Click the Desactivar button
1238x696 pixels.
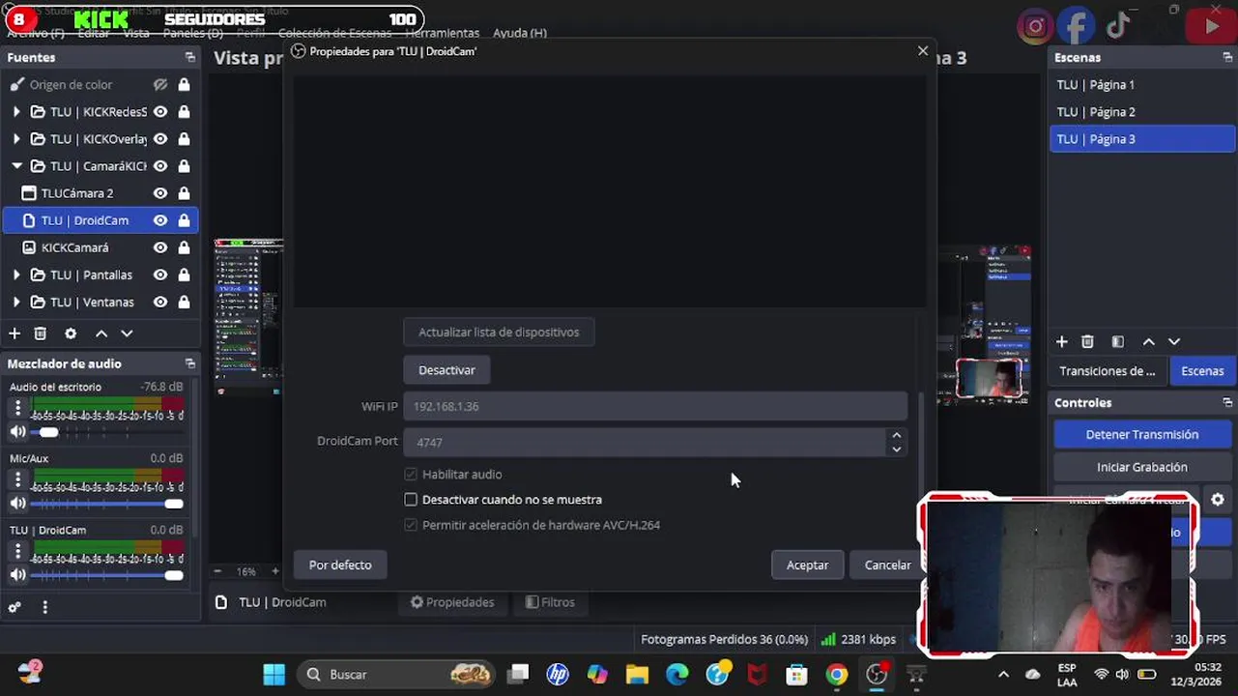(446, 370)
